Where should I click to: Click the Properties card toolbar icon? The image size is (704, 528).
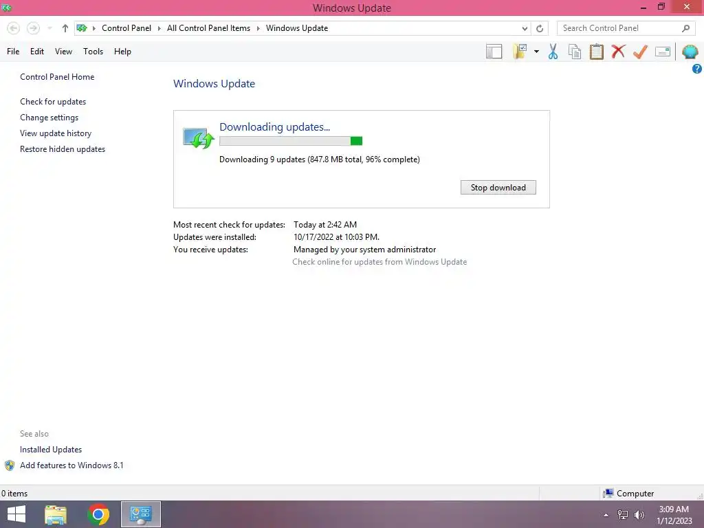point(663,52)
